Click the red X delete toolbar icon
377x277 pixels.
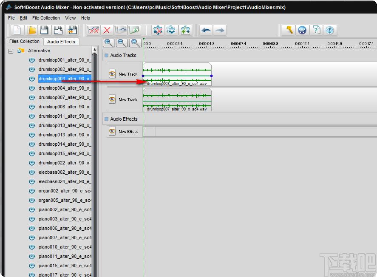point(107,30)
